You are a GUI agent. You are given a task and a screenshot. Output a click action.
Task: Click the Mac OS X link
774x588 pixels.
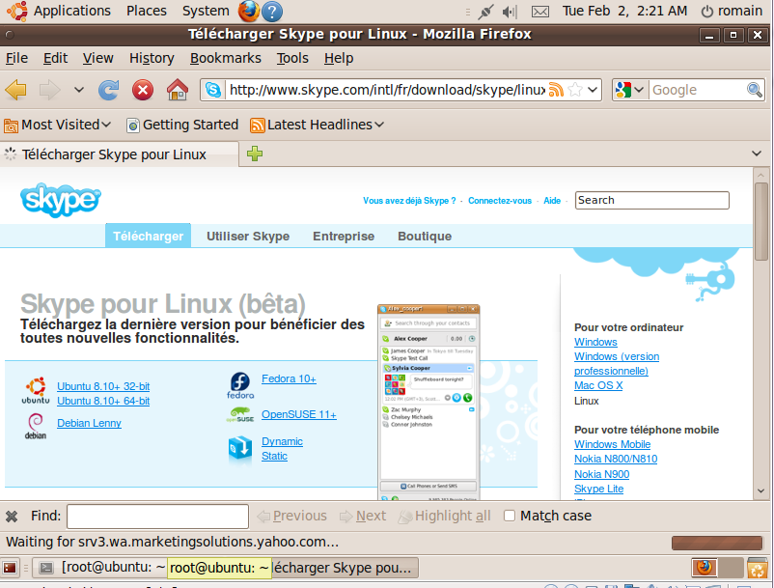point(598,385)
